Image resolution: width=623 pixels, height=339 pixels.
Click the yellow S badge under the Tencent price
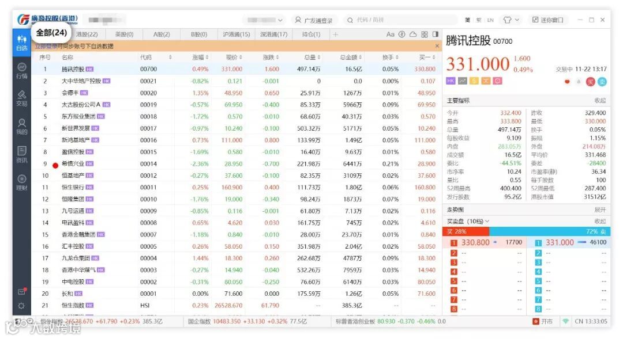[x=474, y=81]
